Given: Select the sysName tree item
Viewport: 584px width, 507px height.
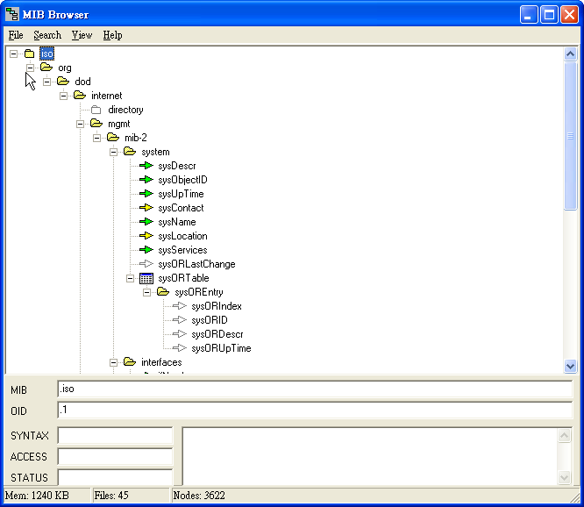Looking at the screenshot, I should coord(176,222).
